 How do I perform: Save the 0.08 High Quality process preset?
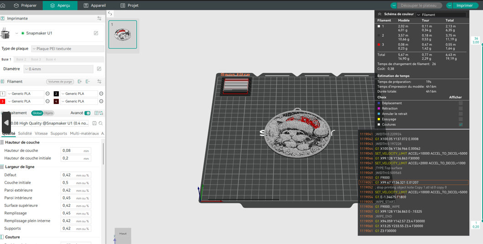[x=94, y=124]
